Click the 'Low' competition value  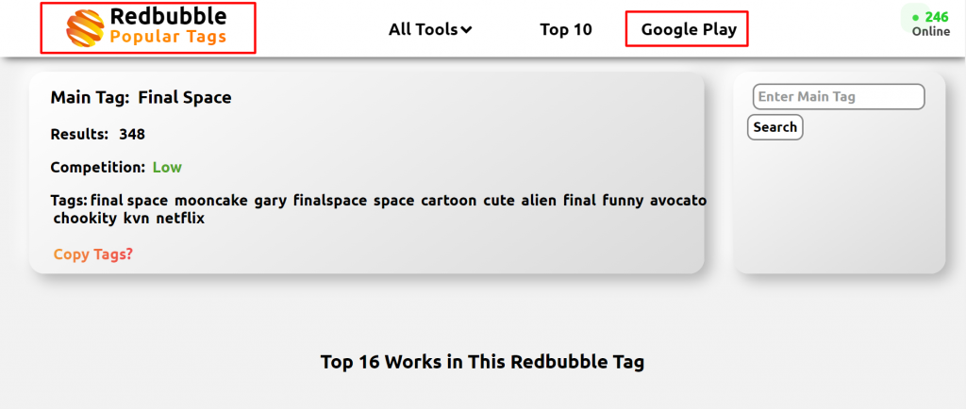click(x=168, y=168)
